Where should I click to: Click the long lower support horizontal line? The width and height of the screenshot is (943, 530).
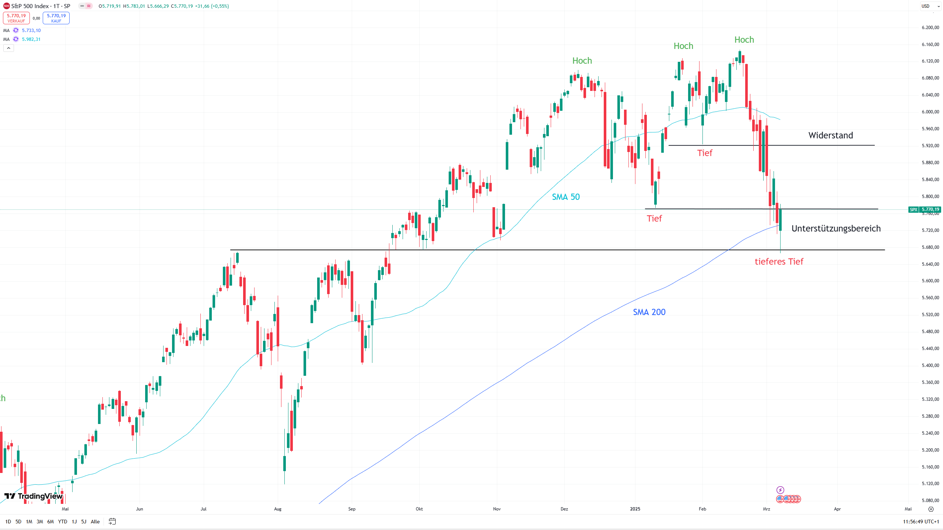(x=557, y=250)
